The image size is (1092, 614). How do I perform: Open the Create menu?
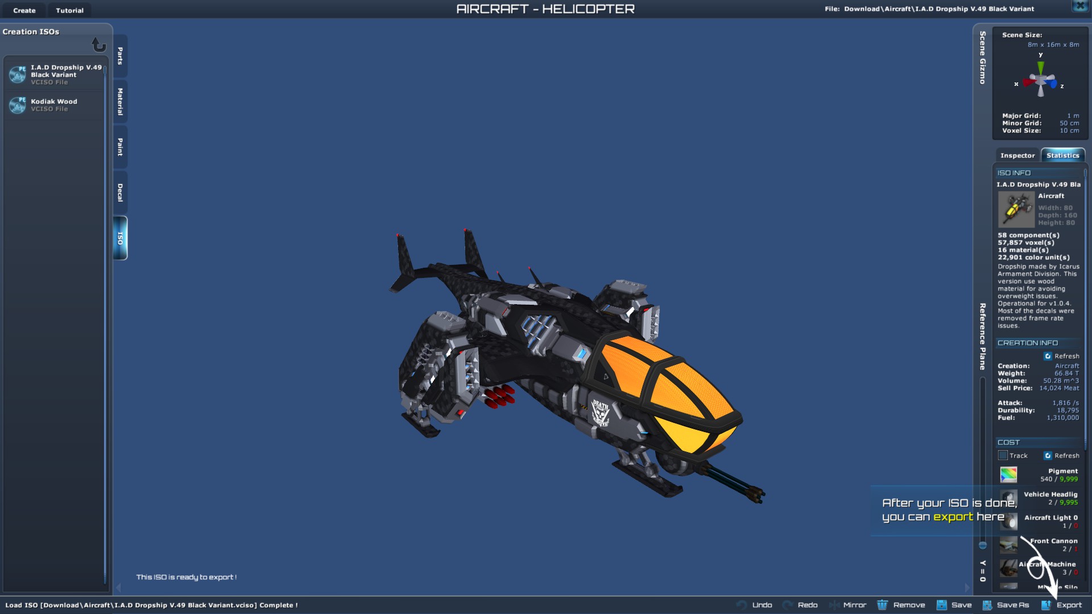[x=24, y=10]
